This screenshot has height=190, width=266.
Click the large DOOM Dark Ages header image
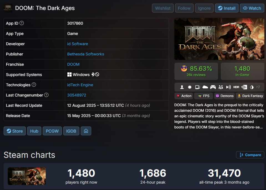point(219,39)
